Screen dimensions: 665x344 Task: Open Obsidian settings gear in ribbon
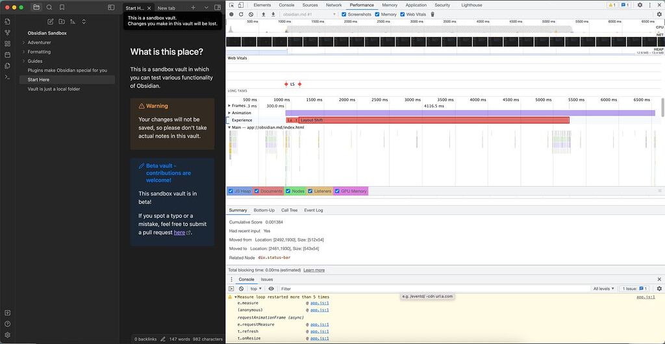(7, 335)
